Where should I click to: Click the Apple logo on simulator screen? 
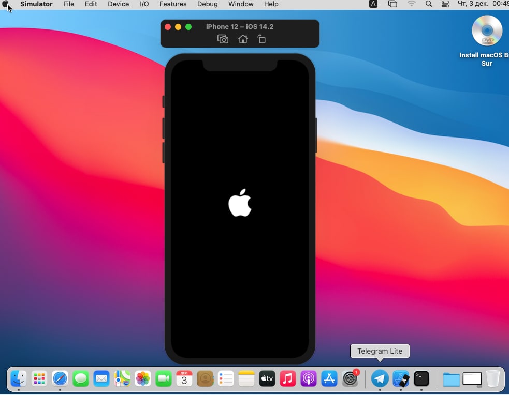[x=240, y=203]
